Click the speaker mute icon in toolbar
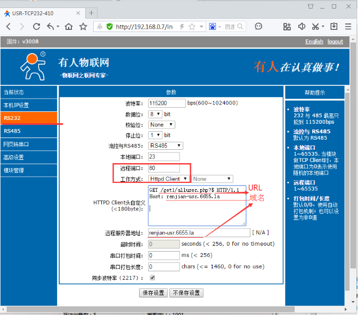The width and height of the screenshot is (358, 315). [x=302, y=27]
